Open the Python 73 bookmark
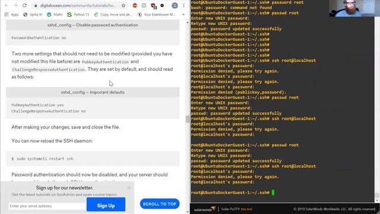 (78, 14)
